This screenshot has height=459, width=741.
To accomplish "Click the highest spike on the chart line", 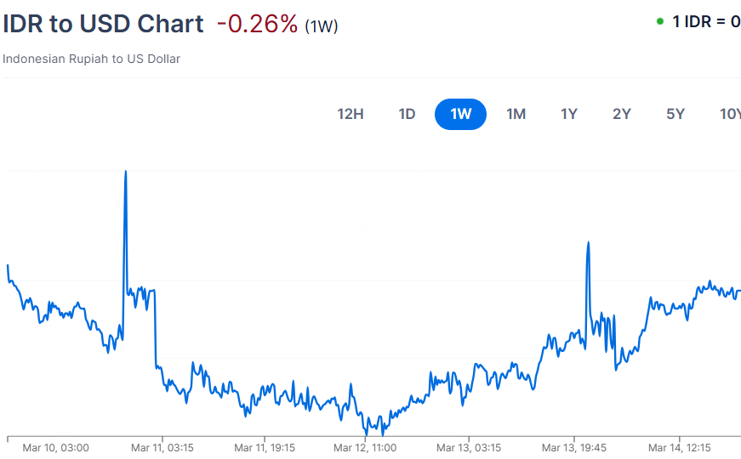I will click(x=126, y=172).
